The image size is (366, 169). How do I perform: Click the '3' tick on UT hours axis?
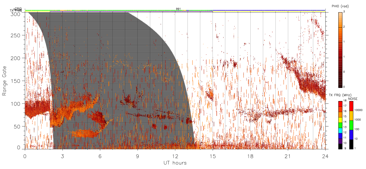click(x=63, y=156)
